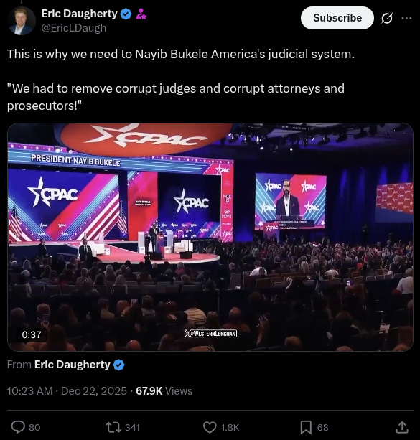The width and height of the screenshot is (420, 440).
Task: Click the repost arrows icon
Action: [x=113, y=427]
